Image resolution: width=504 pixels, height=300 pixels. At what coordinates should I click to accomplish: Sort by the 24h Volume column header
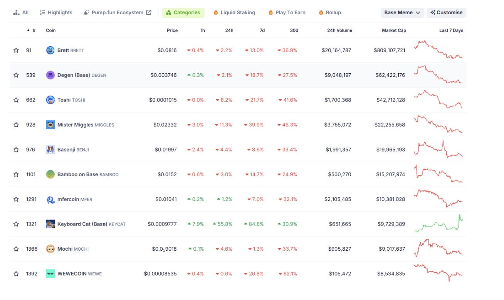point(339,30)
